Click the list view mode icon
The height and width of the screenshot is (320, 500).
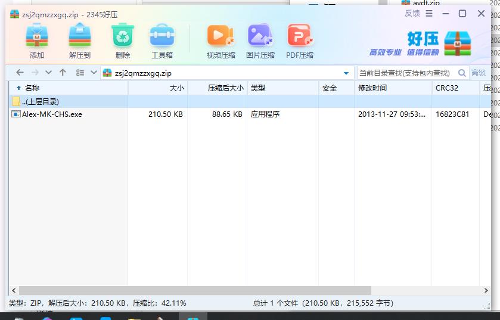80,73
